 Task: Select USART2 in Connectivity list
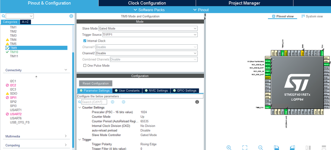click(x=16, y=114)
